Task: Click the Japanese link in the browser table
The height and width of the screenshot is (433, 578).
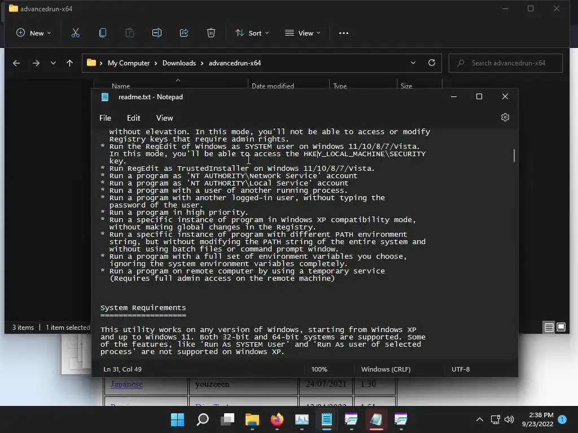Action: [126, 384]
